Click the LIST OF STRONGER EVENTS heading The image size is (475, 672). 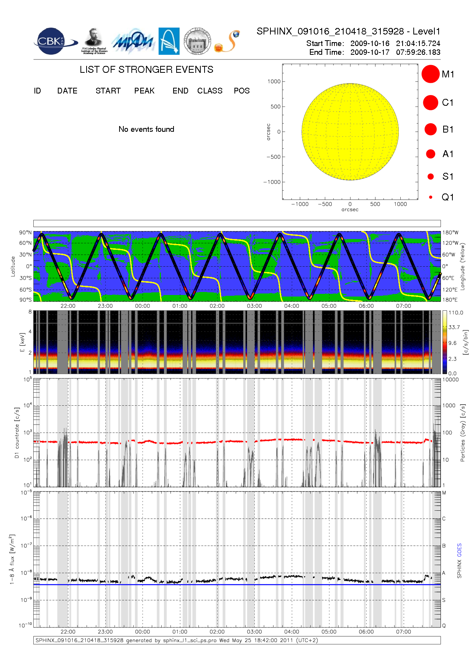pos(146,70)
